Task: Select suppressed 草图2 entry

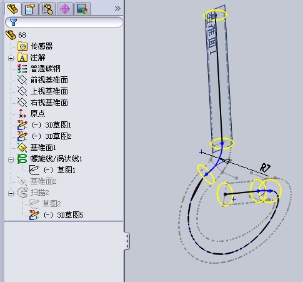Action: click(x=51, y=204)
